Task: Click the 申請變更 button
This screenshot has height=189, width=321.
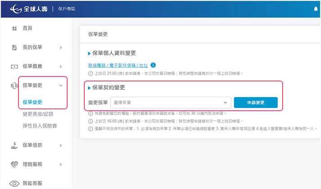Action: point(256,103)
